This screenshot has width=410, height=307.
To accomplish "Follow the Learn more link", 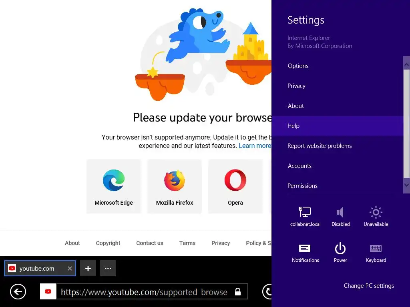I will (255, 146).
